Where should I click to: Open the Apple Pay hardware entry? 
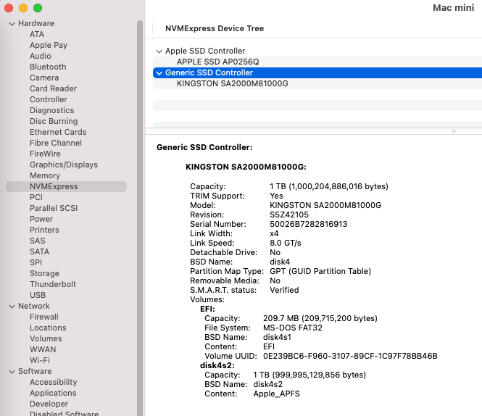(49, 45)
